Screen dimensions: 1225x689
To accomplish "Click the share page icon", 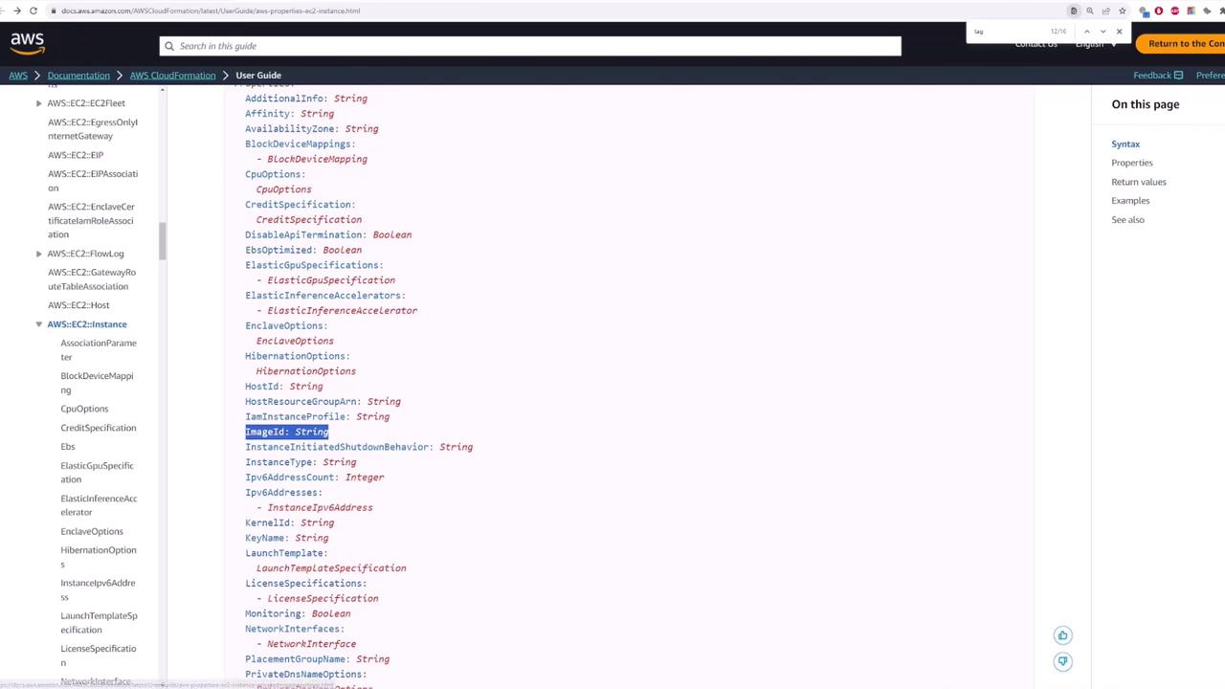I will tap(1105, 11).
